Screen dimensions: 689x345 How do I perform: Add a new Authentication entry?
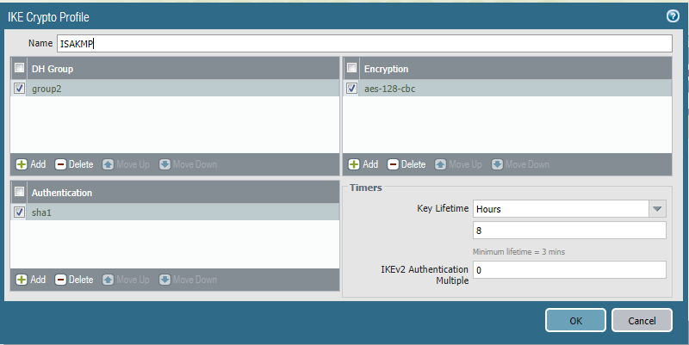click(x=31, y=280)
